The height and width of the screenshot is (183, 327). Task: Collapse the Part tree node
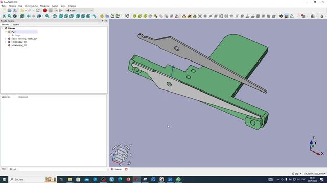tap(6, 32)
